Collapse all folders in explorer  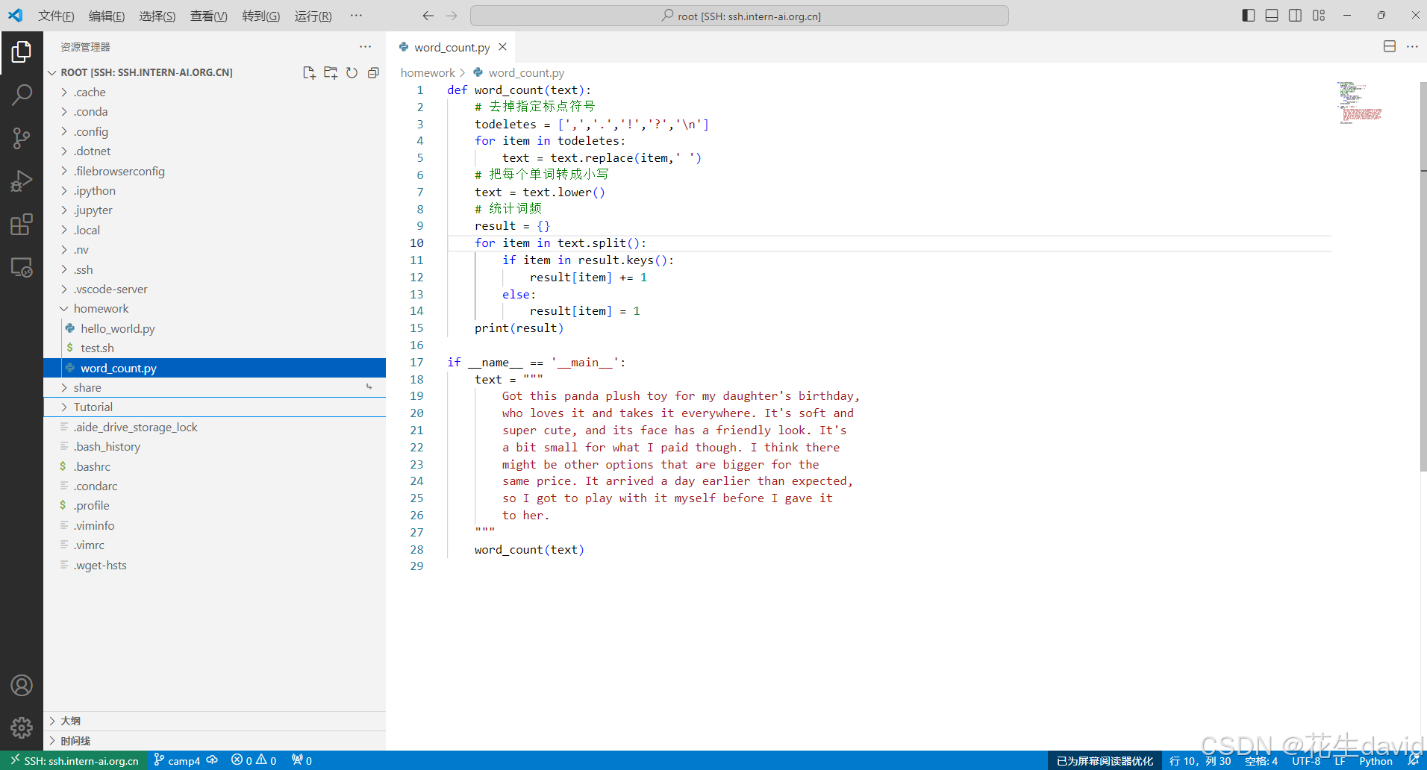click(373, 72)
